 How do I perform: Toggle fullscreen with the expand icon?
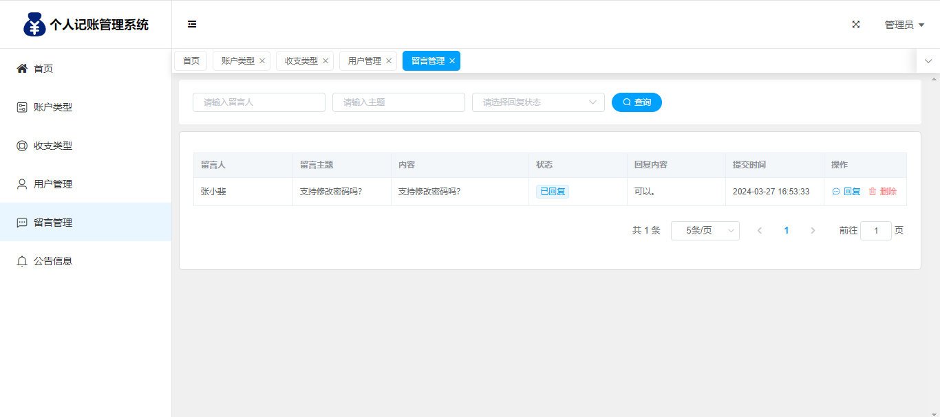click(856, 24)
